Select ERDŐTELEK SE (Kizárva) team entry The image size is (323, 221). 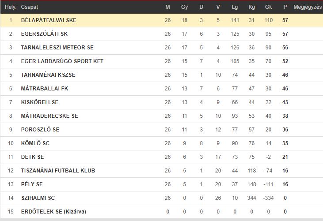point(53,212)
